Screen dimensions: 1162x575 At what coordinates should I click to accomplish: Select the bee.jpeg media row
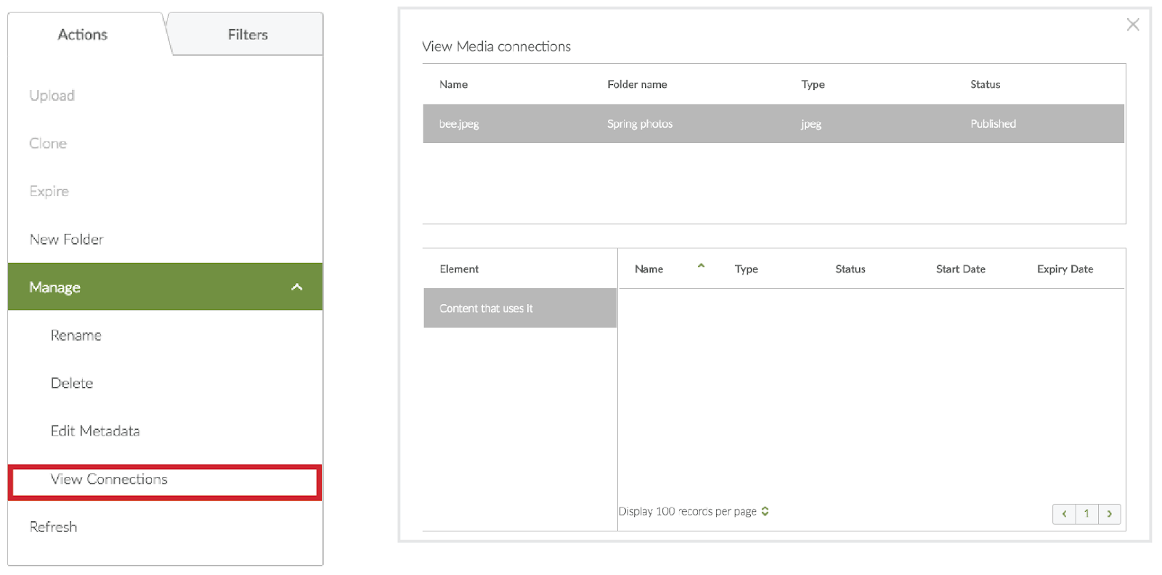(x=773, y=123)
